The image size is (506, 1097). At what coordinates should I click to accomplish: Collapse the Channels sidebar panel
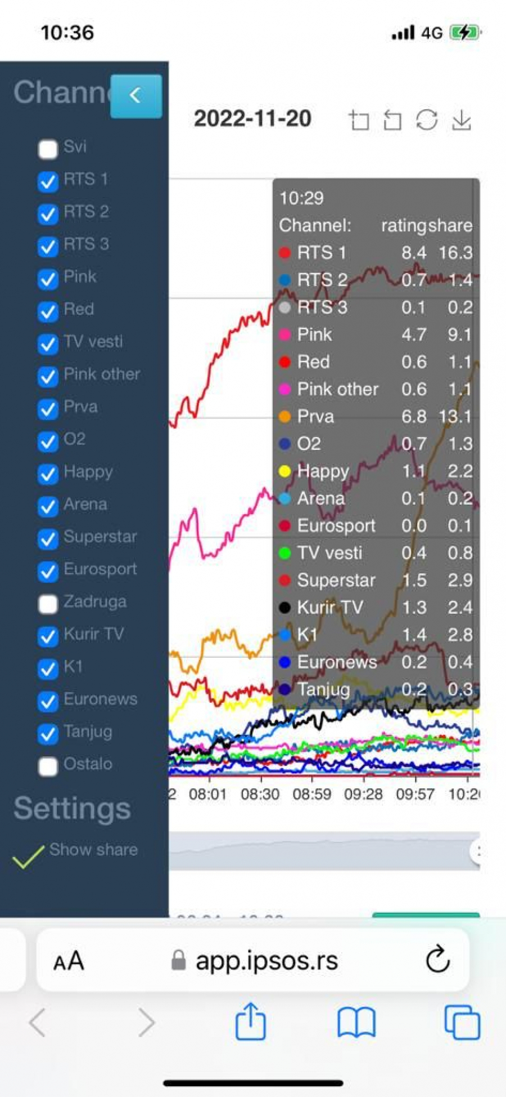[135, 96]
